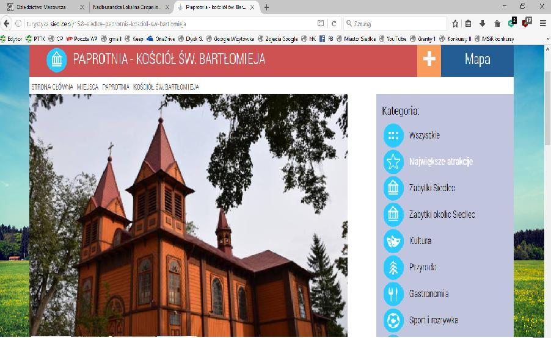This screenshot has height=338, width=551.
Task: Open the YouTube bookmark
Action: (x=393, y=38)
